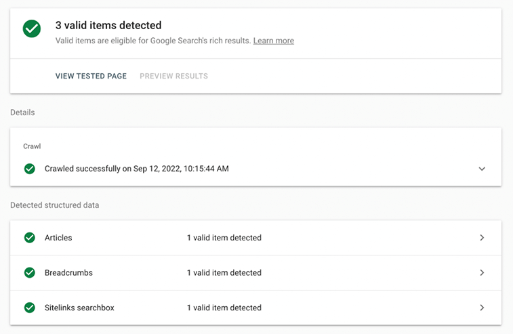The height and width of the screenshot is (334, 513).
Task: Select the Sitelinks searchbox label
Action: pyautogui.click(x=79, y=308)
